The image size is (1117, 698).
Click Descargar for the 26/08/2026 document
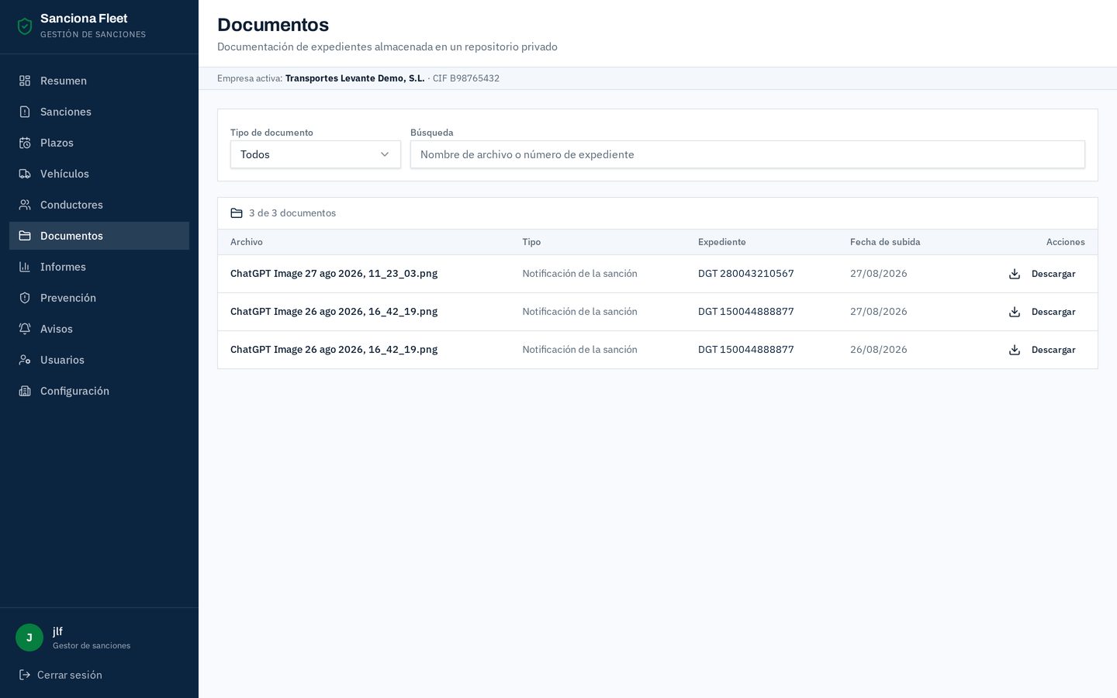click(x=1042, y=350)
